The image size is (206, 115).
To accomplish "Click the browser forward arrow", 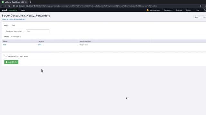I will 5,6.
